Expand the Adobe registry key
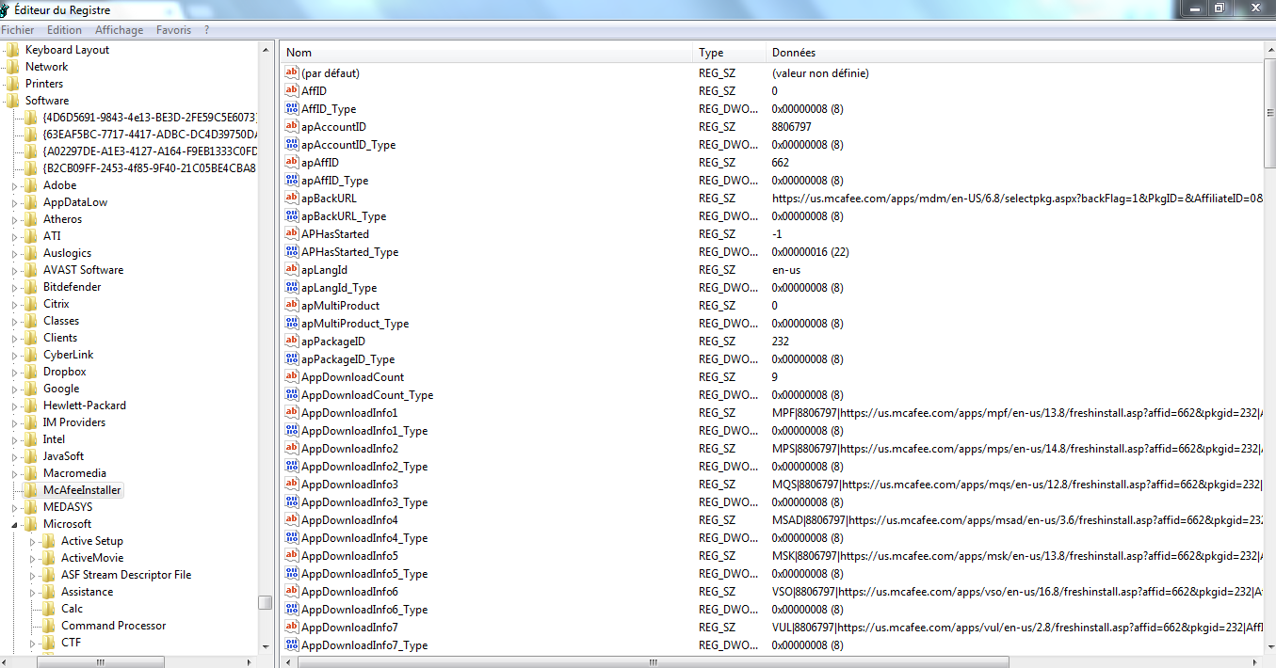This screenshot has width=1276, height=668. pos(15,185)
